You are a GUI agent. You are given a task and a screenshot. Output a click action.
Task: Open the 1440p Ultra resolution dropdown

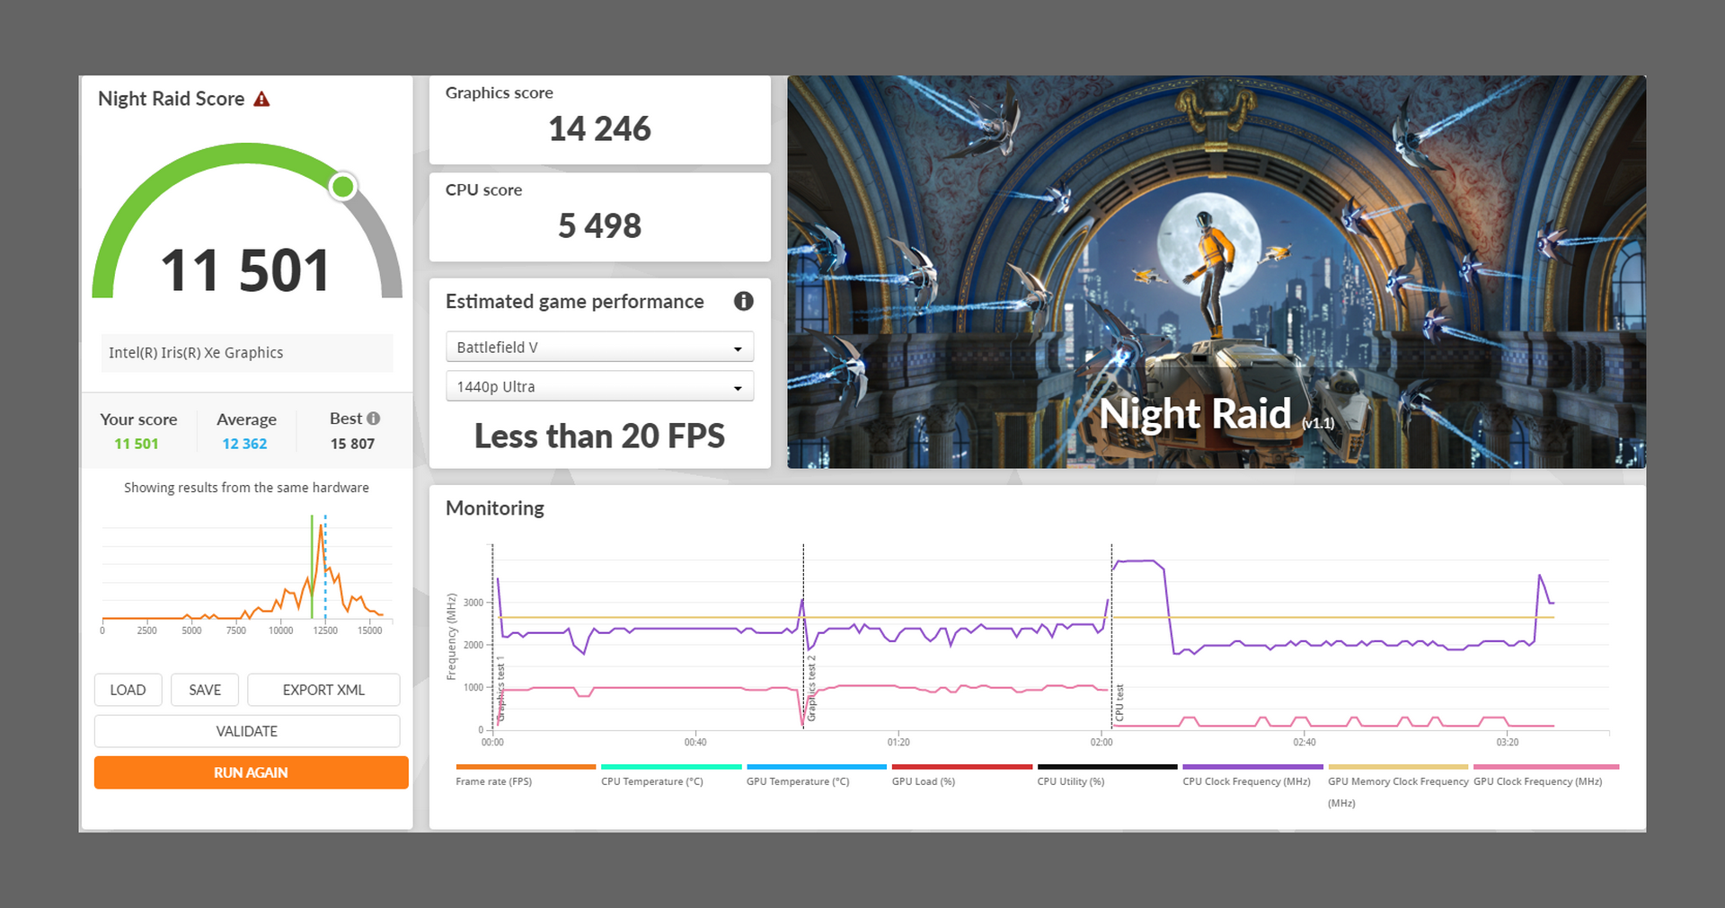(599, 386)
